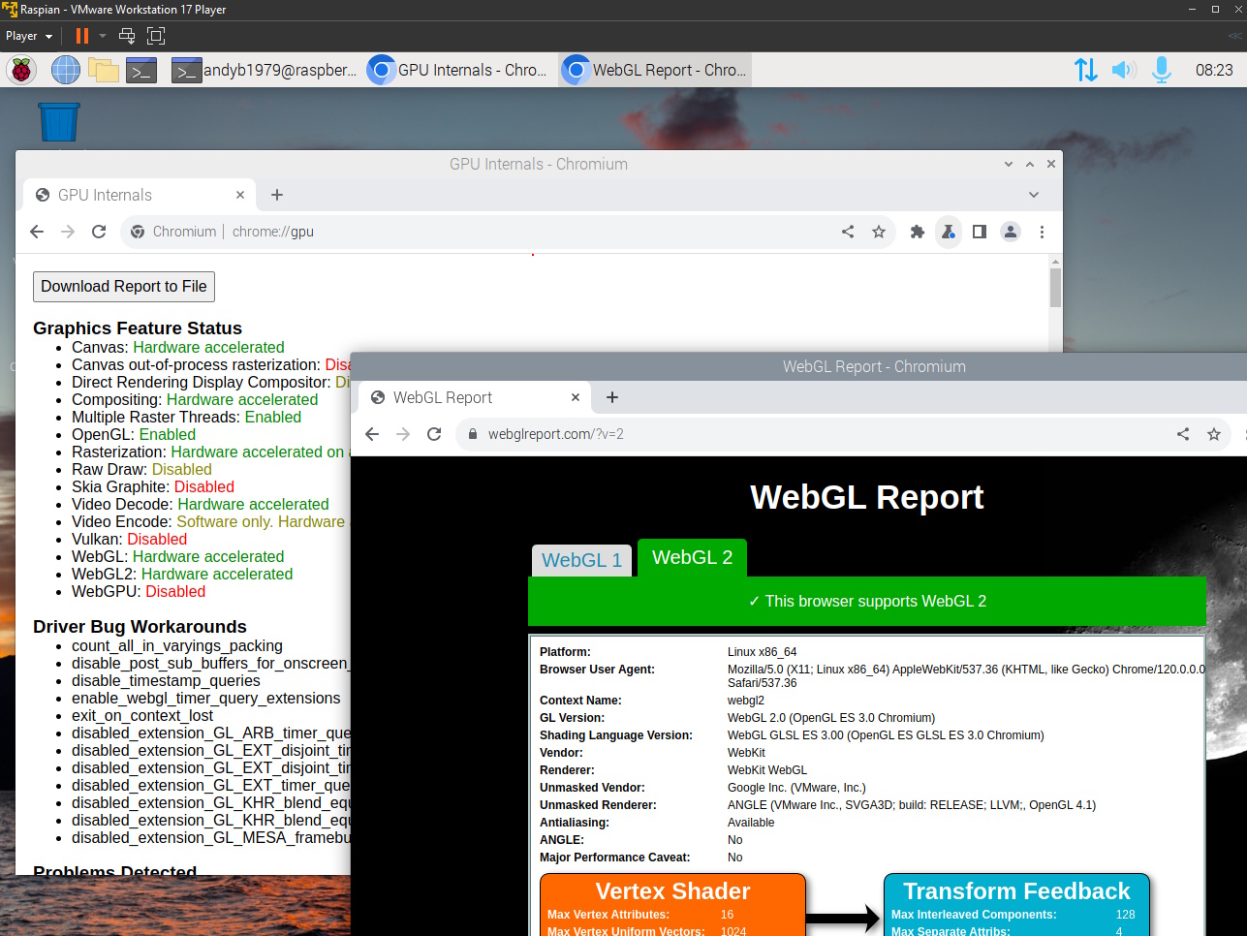Pause the virtual machine
Screen dimensions: 1247x936
81,35
